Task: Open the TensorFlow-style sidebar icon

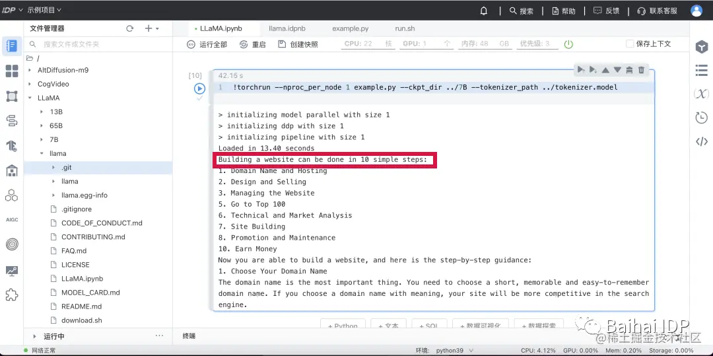Action: [12, 145]
